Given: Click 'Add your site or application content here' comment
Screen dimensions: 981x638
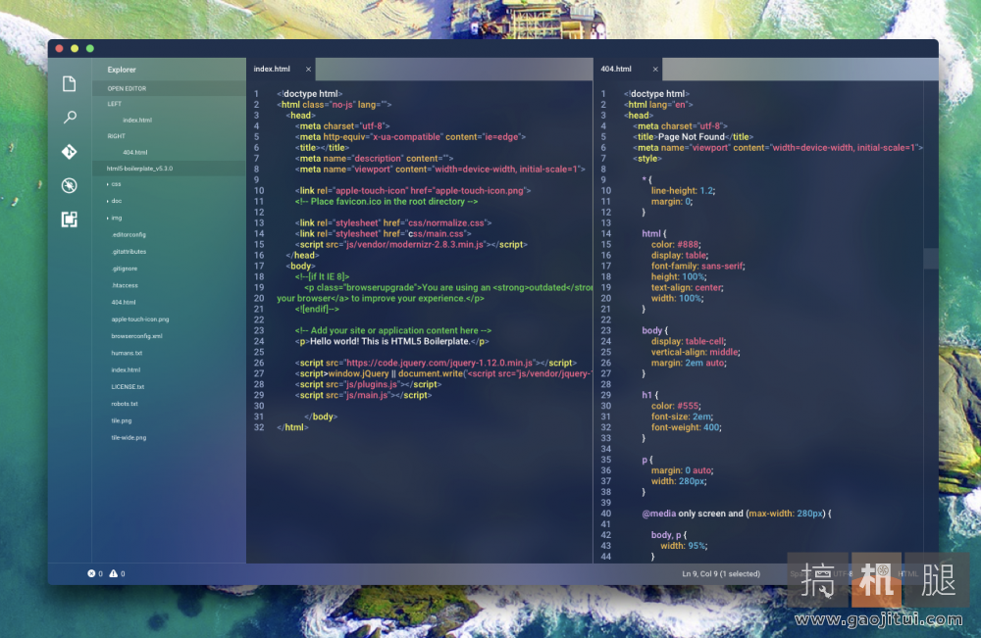Looking at the screenshot, I should (x=393, y=330).
